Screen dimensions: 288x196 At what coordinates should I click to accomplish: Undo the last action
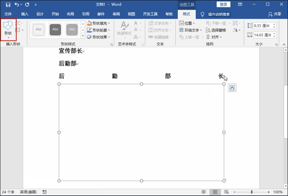coord(17,4)
